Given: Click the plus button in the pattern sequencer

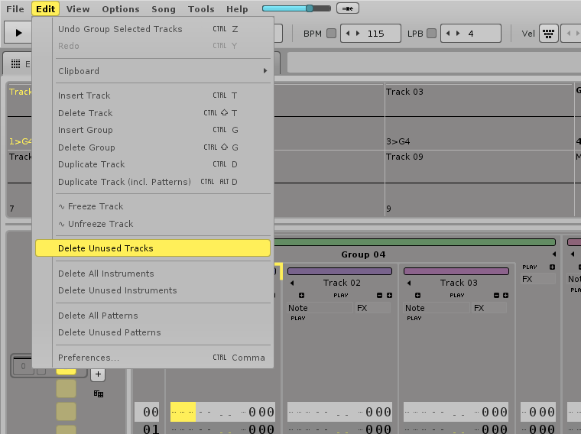Looking at the screenshot, I should point(98,374).
